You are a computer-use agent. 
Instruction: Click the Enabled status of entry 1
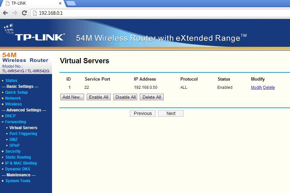225,87
